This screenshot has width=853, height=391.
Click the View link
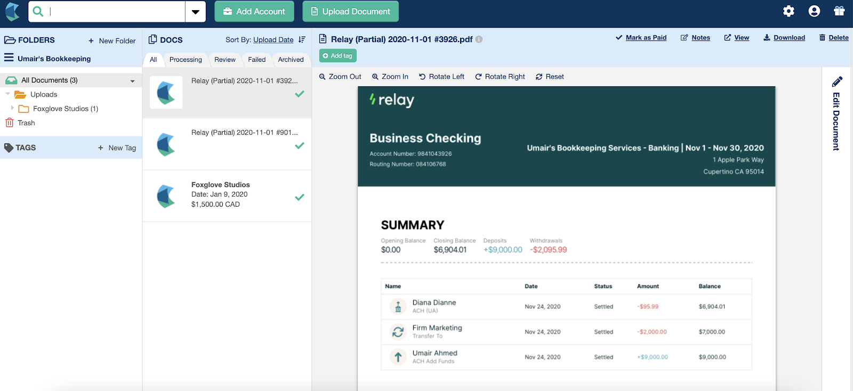click(x=737, y=37)
